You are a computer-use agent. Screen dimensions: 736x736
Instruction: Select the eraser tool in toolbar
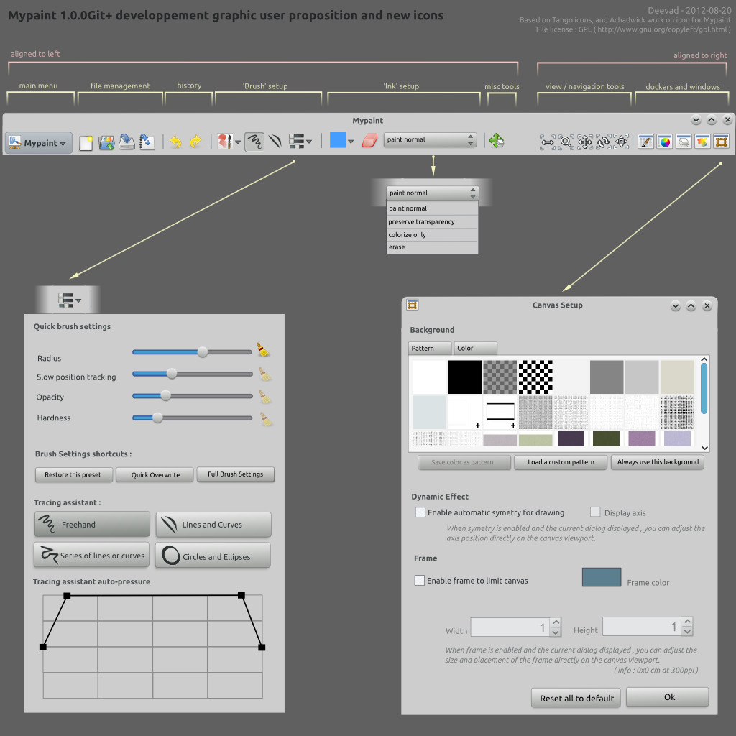click(x=369, y=141)
